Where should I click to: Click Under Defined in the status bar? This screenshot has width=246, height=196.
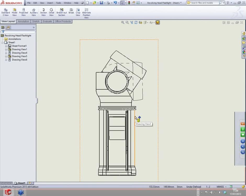click(x=193, y=187)
